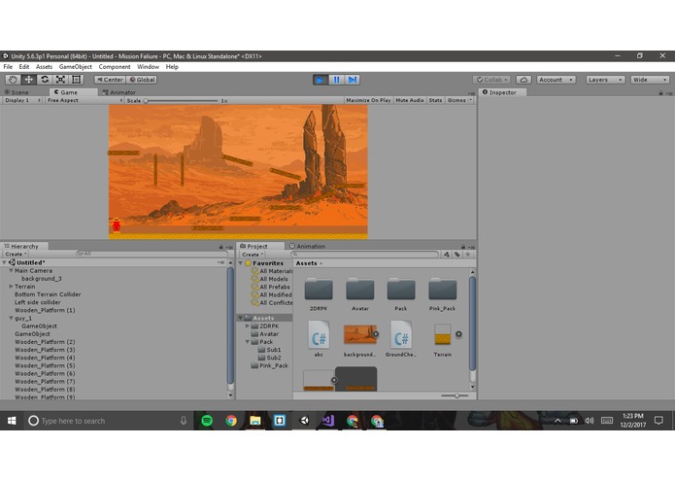
Task: Open the Edit menu
Action: point(24,67)
